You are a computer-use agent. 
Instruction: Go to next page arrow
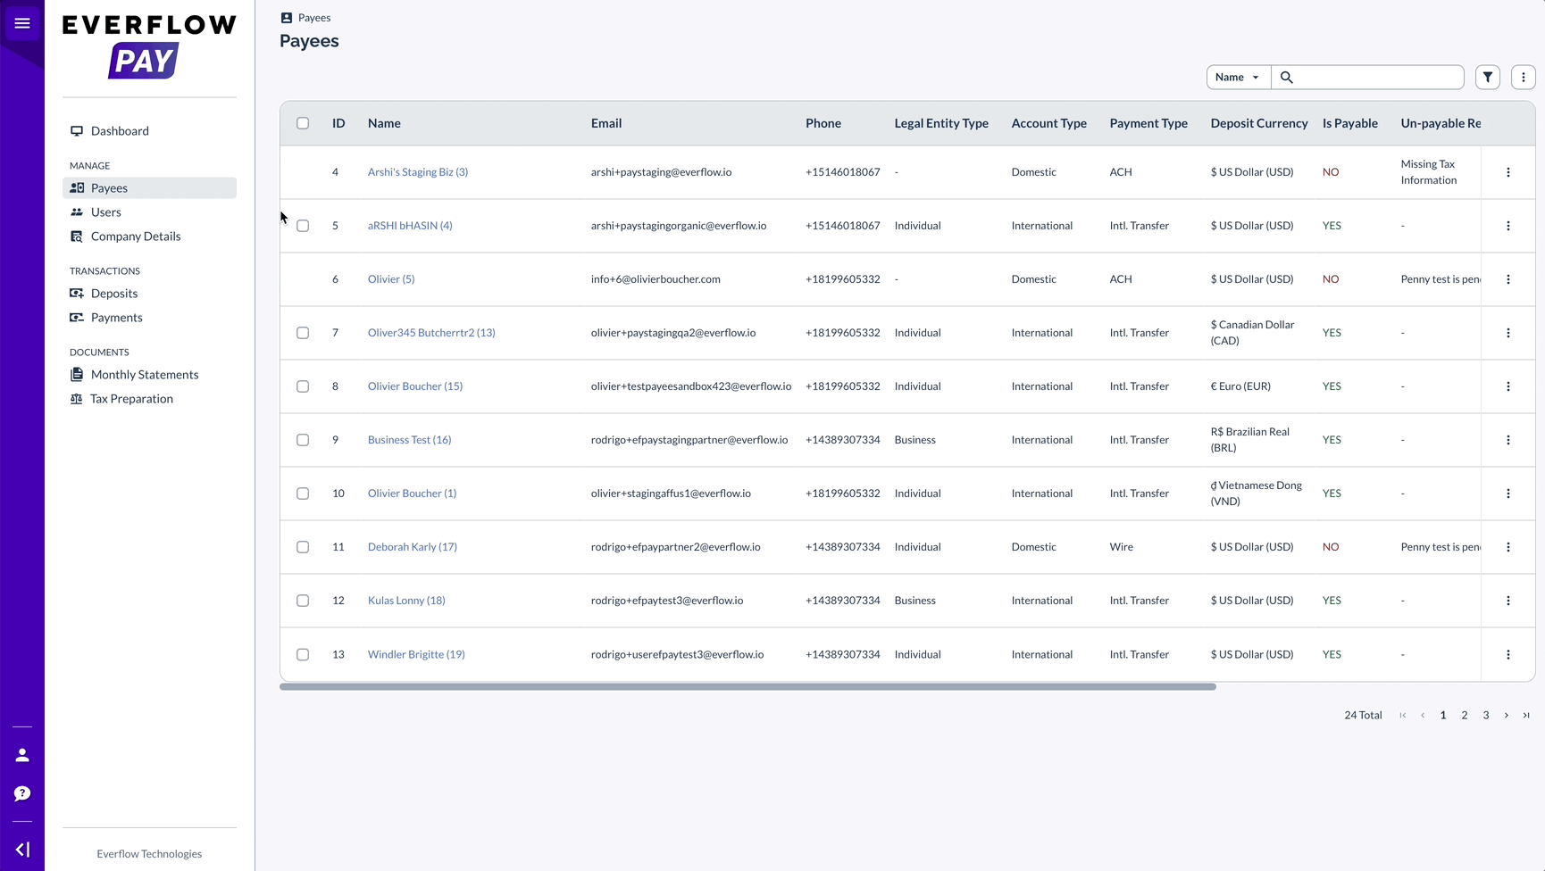(x=1507, y=715)
